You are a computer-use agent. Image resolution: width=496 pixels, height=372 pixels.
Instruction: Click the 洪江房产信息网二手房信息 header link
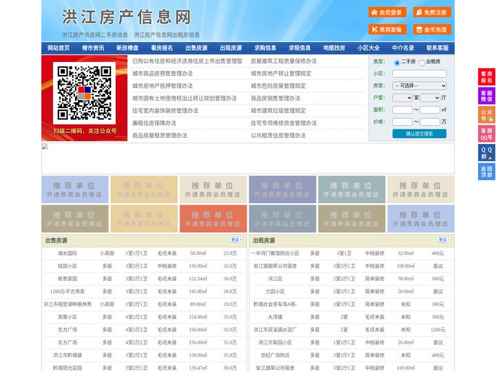click(95, 35)
